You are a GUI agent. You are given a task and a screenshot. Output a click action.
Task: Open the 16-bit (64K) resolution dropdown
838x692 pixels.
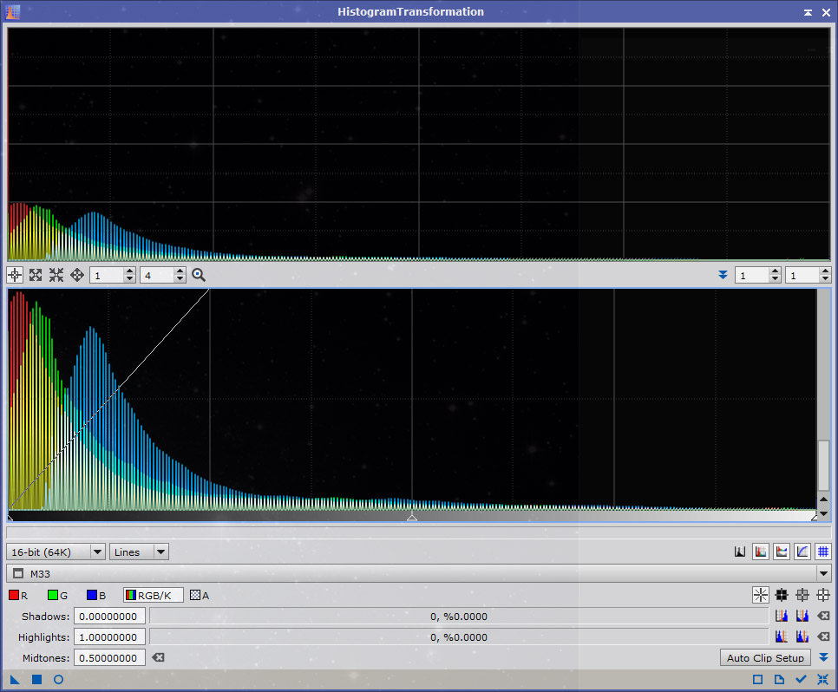click(56, 552)
